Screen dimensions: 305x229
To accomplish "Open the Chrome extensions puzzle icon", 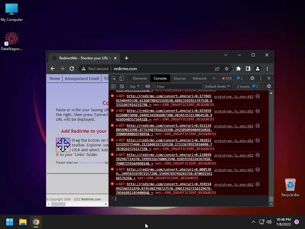I will click(239, 69).
